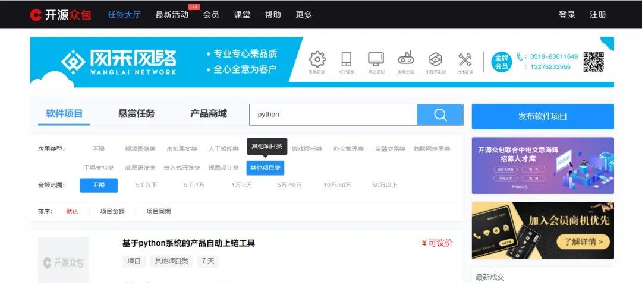642x283 pixels.
Task: Sort results by 项目金额
Action: click(112, 212)
